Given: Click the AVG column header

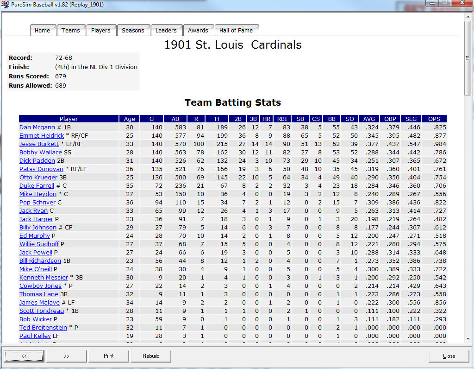Looking at the screenshot, I should (x=369, y=119).
